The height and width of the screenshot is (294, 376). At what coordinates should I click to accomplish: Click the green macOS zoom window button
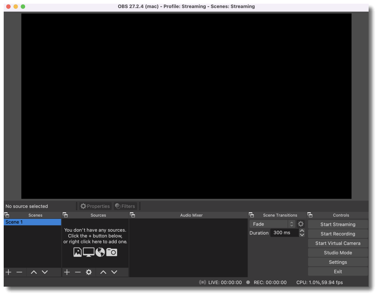pos(23,7)
